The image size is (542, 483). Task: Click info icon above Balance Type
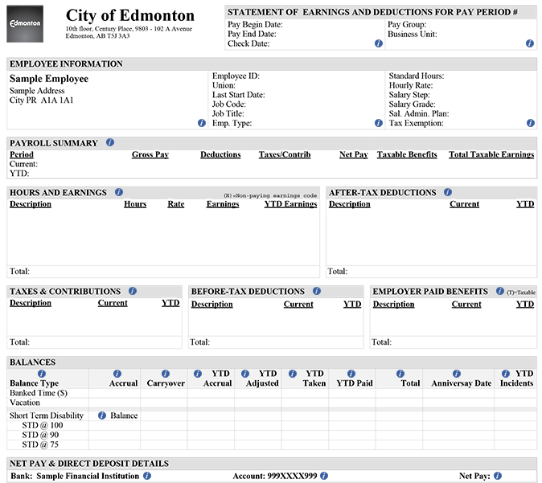click(42, 374)
